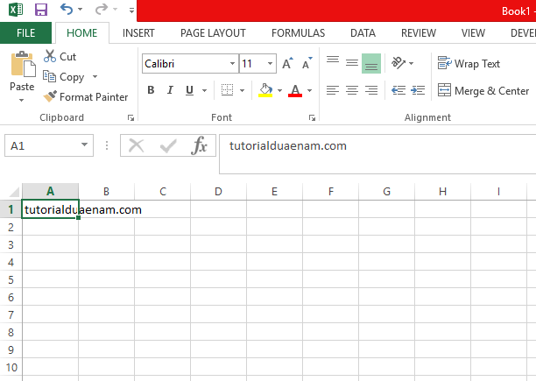The width and height of the screenshot is (536, 381).
Task: Click the Name Box showing A1
Action: pyautogui.click(x=49, y=145)
